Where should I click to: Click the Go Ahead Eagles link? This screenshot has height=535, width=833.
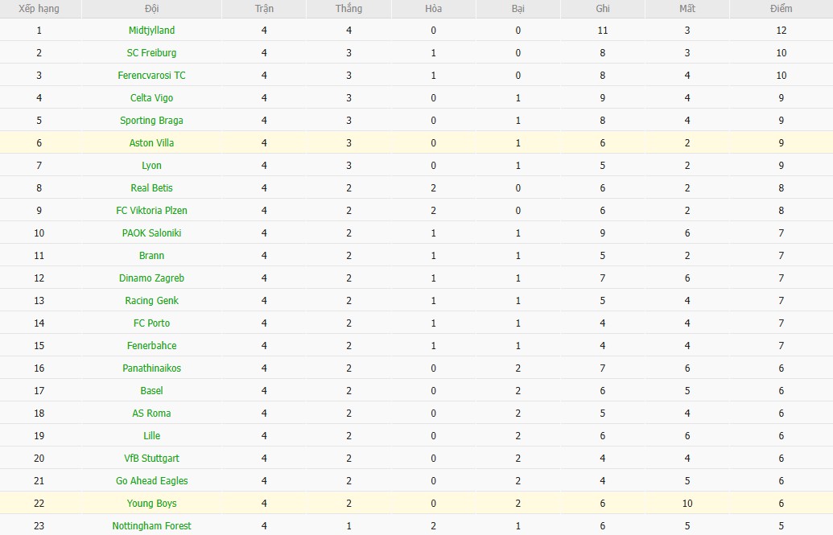point(151,481)
